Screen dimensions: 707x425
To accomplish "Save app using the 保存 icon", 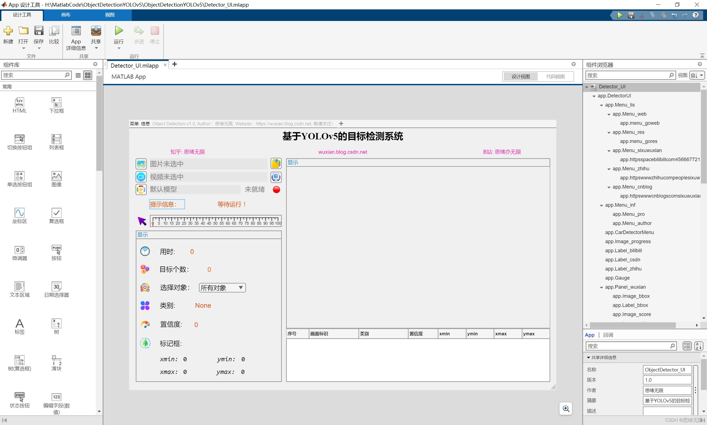I will (39, 31).
